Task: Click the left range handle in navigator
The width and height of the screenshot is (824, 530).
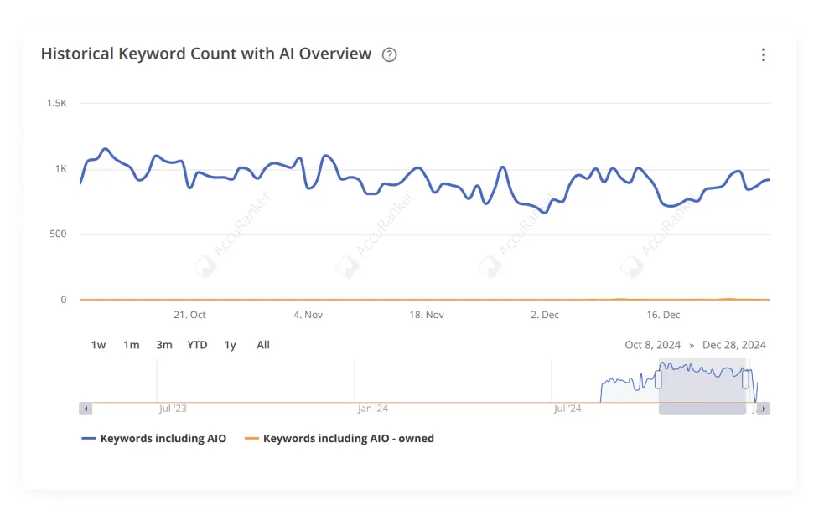Action: point(658,379)
